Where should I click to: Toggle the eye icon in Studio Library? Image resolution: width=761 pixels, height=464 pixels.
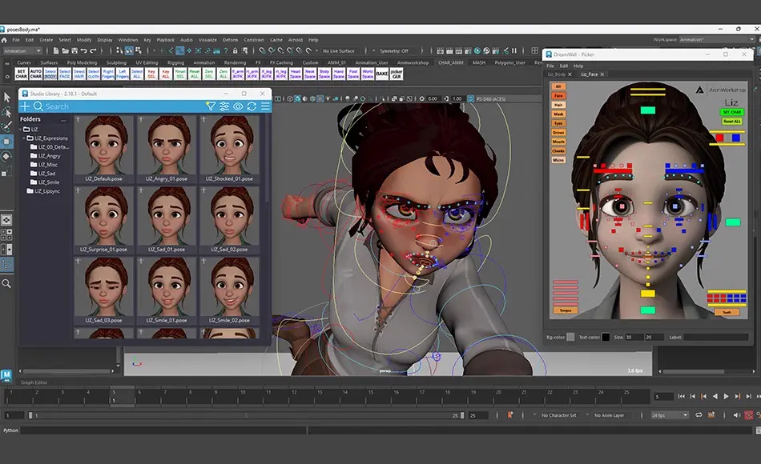pyautogui.click(x=238, y=105)
